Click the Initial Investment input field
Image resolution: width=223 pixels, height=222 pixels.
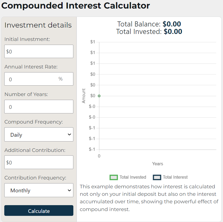click(x=39, y=51)
